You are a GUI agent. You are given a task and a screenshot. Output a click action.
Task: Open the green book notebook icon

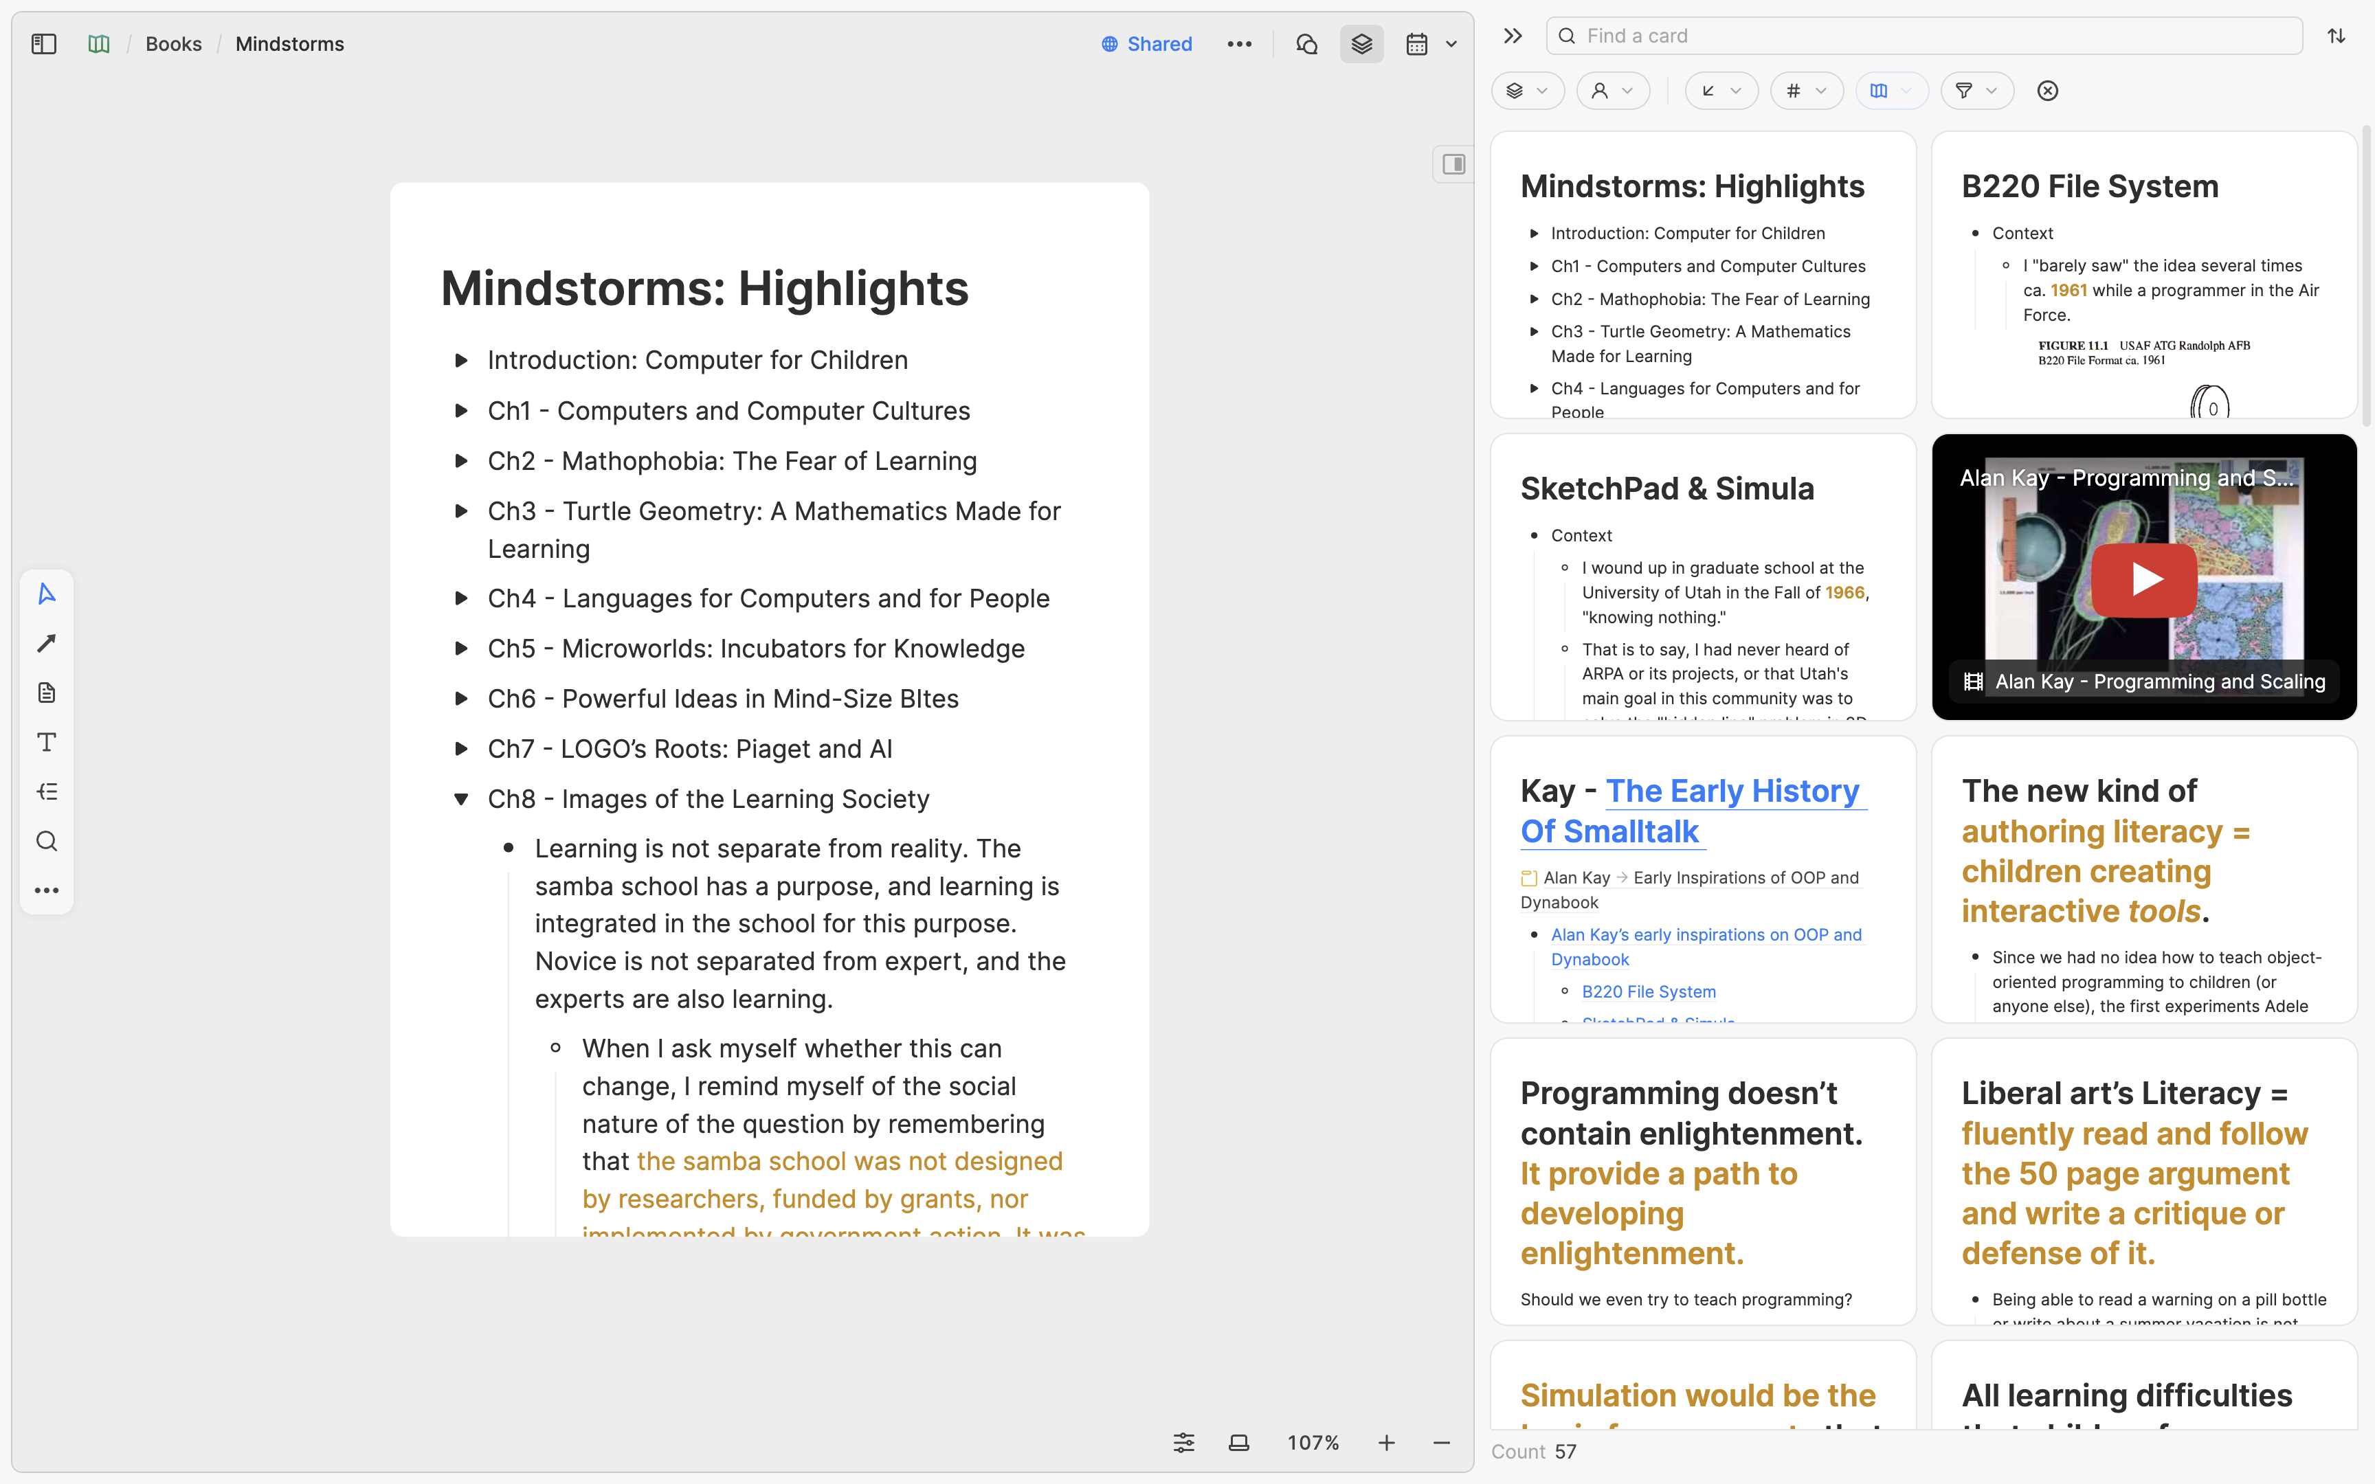pyautogui.click(x=99, y=44)
